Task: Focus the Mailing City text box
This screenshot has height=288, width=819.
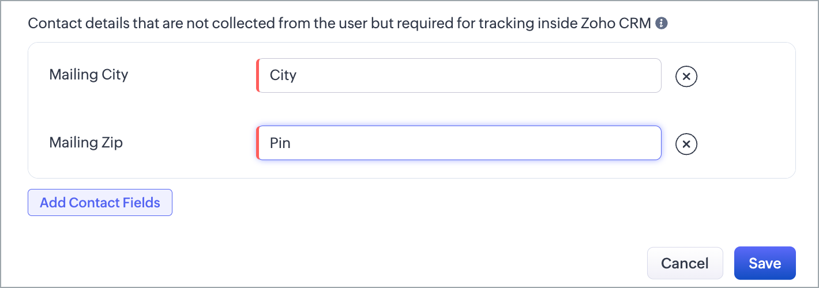Action: (459, 75)
